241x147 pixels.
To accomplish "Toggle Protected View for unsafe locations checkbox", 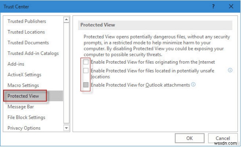I will coord(86,70).
